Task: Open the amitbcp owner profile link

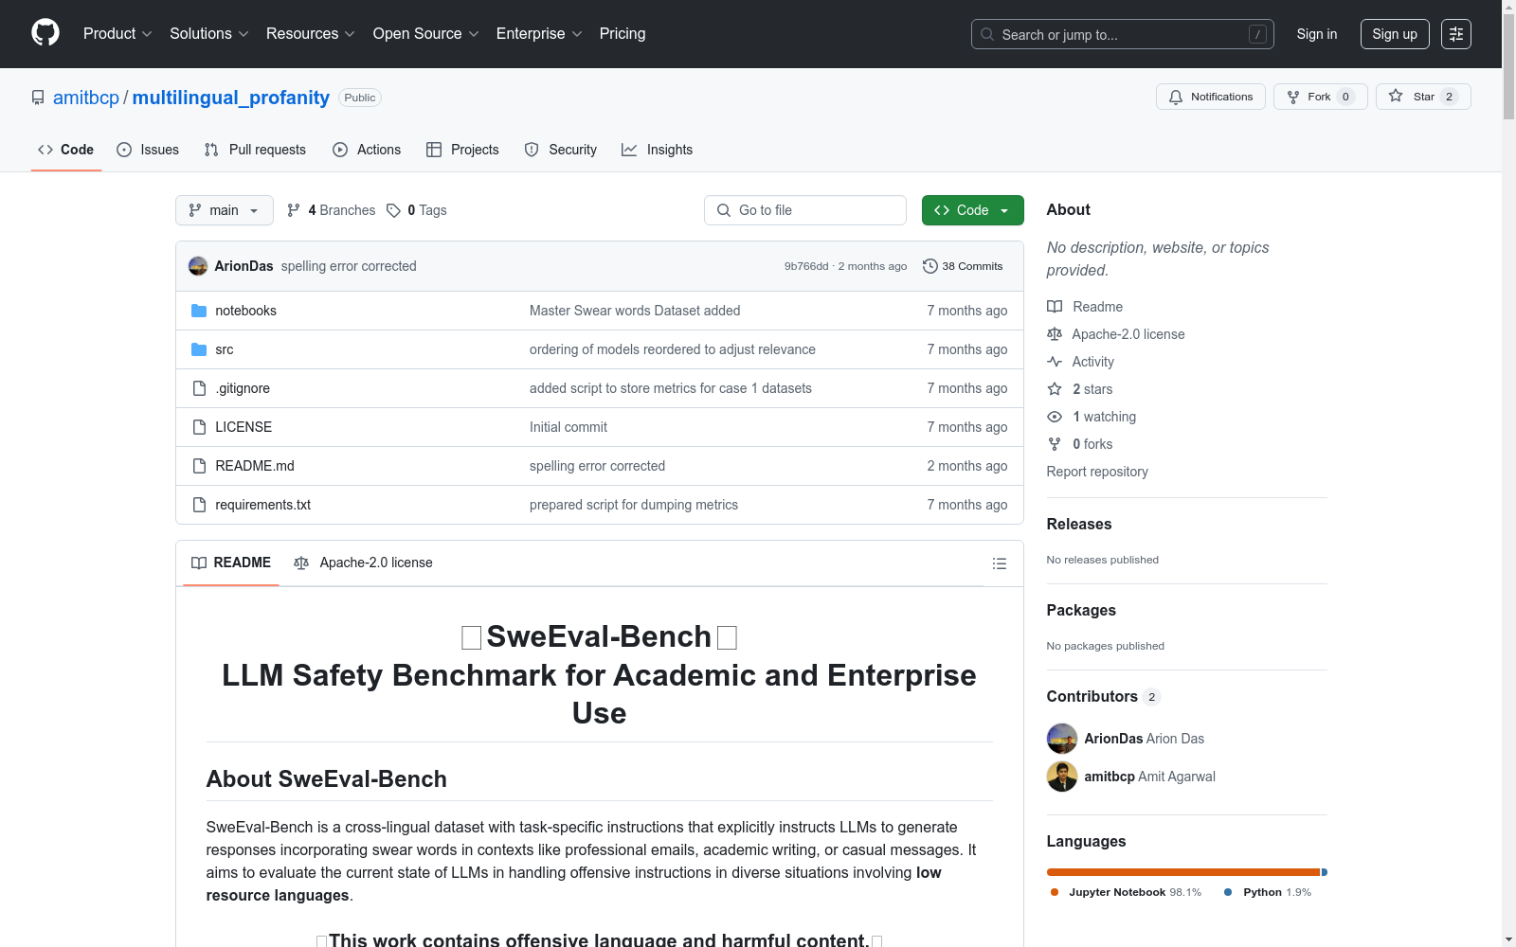Action: pos(86,98)
